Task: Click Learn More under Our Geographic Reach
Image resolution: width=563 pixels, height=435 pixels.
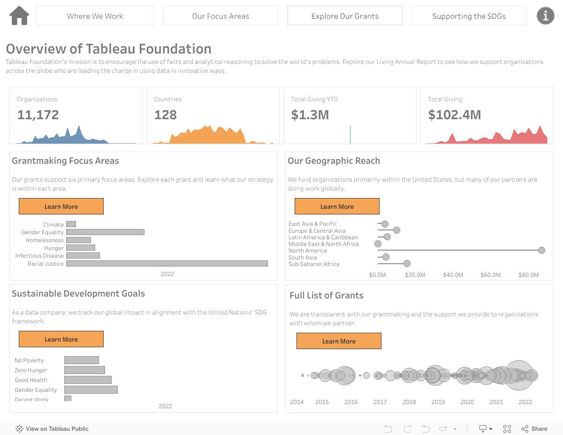Action: click(337, 206)
